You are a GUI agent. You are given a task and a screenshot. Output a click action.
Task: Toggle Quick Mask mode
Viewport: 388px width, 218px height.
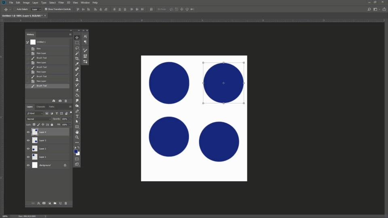click(77, 159)
